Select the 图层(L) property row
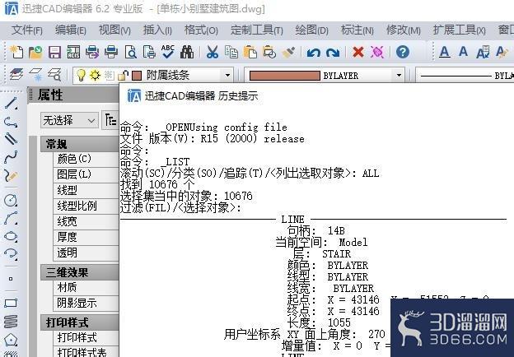Image resolution: width=514 pixels, height=357 pixels. point(86,174)
